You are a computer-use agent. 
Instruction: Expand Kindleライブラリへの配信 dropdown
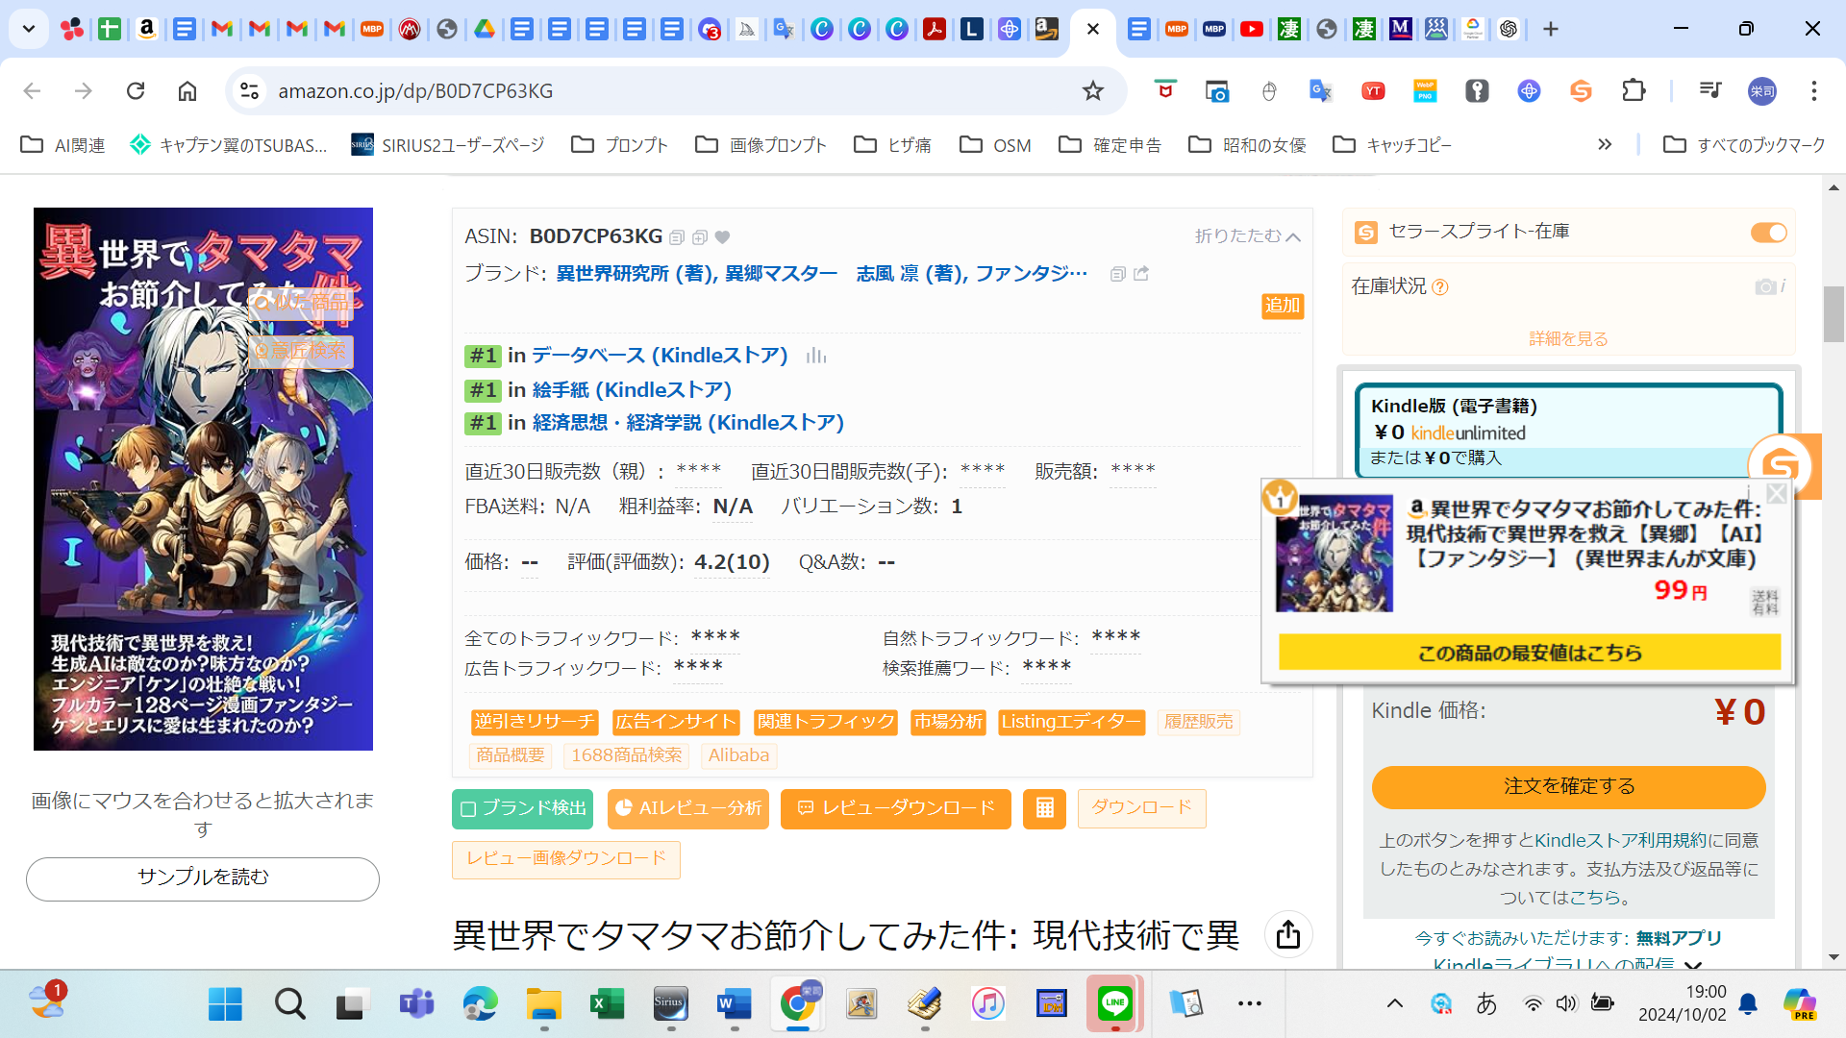[1693, 964]
